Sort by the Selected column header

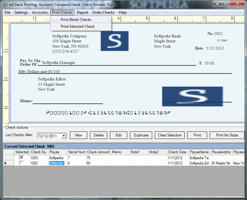(22, 152)
